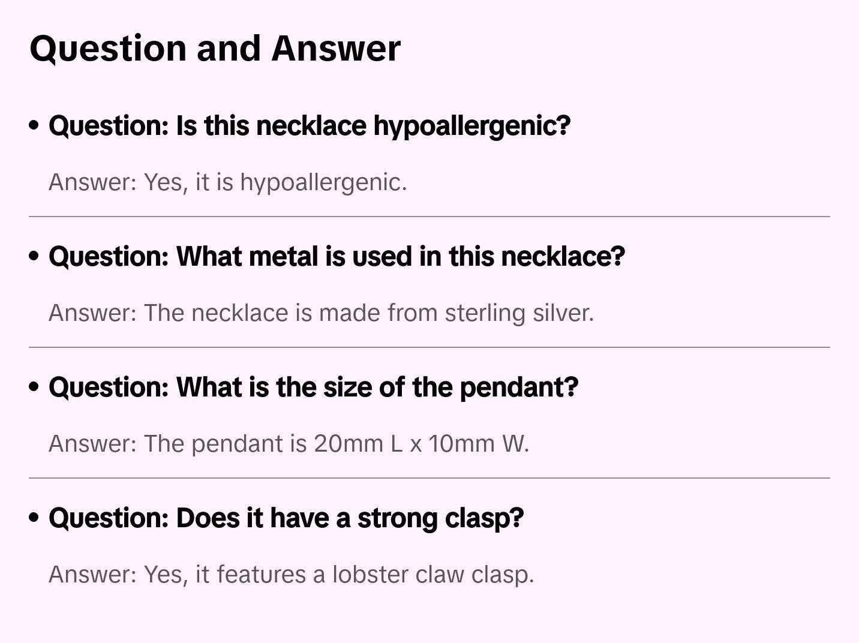This screenshot has width=859, height=643.
Task: Click the bullet beside the strong clasp question
Action: pos(34,518)
